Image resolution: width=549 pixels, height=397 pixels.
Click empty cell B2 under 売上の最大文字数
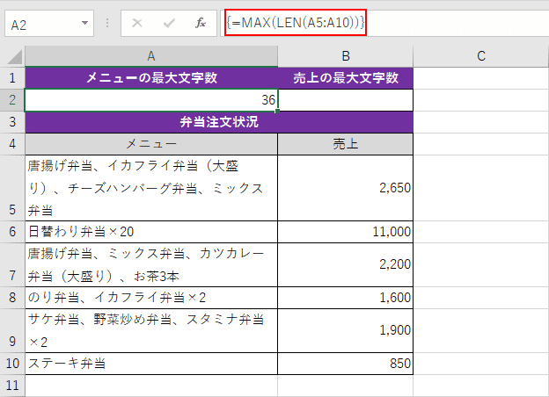[x=345, y=100]
